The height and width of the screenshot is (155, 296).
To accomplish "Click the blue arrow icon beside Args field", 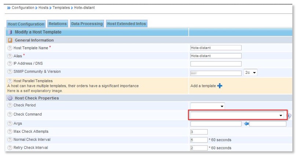I will [246, 124].
